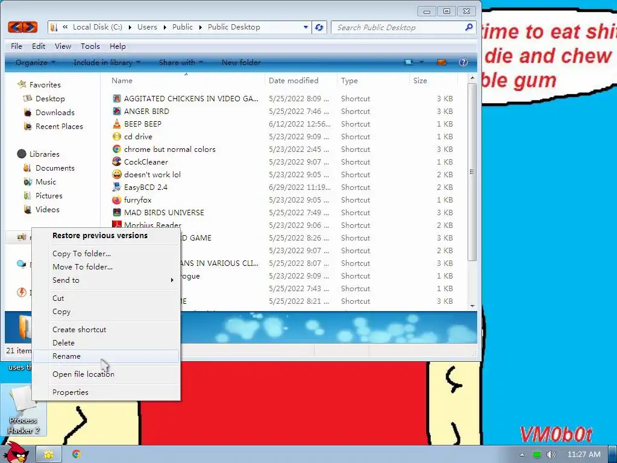Open Include in library dropdown
The width and height of the screenshot is (617, 463).
click(x=107, y=62)
